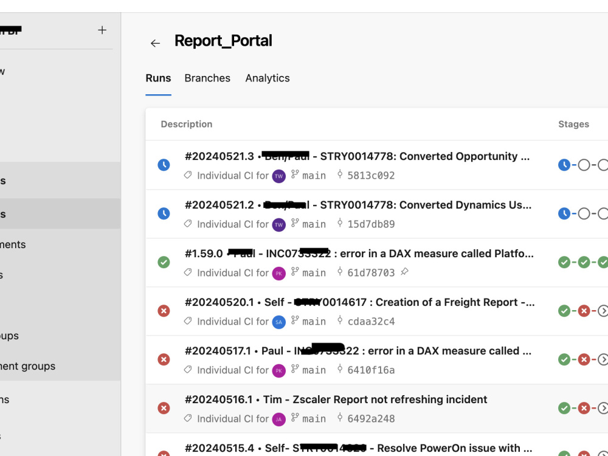
Task: Click the plus button to create new pipeline
Action: (102, 30)
